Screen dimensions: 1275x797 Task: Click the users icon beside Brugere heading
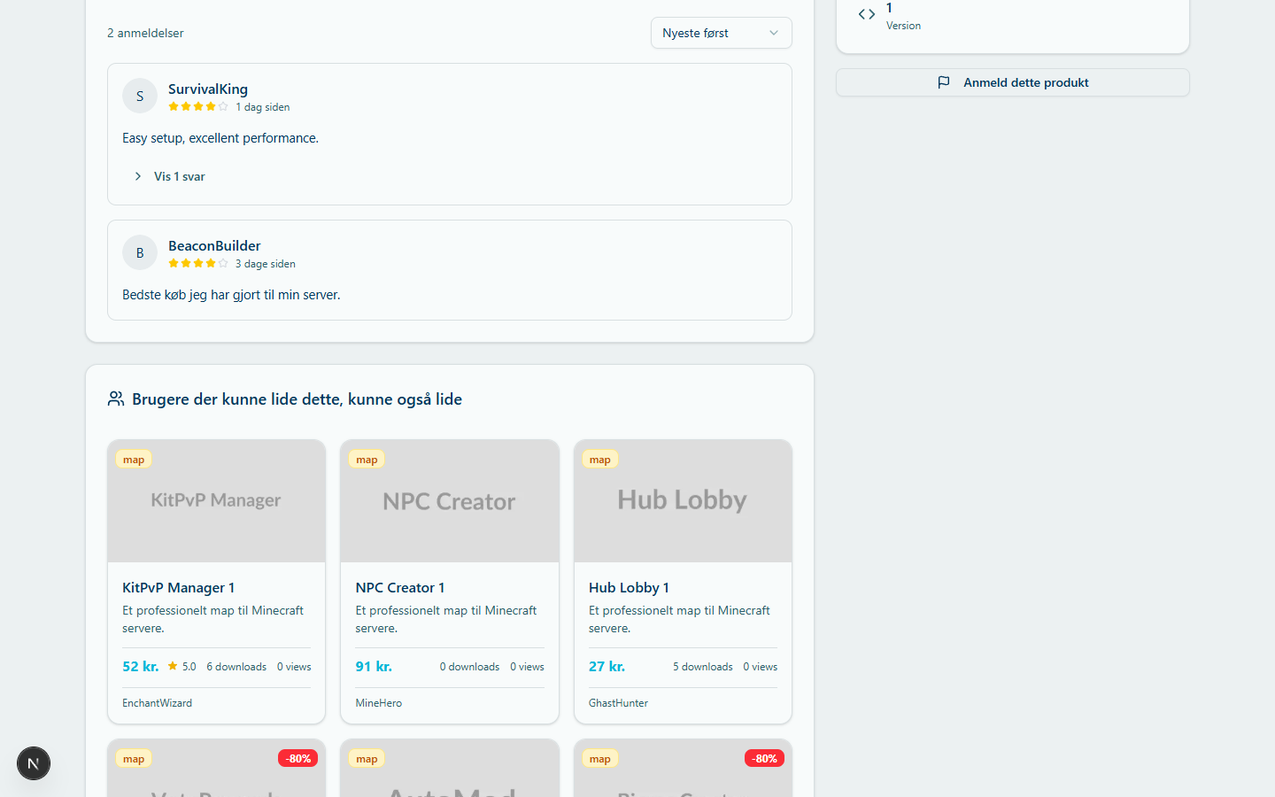tap(116, 399)
